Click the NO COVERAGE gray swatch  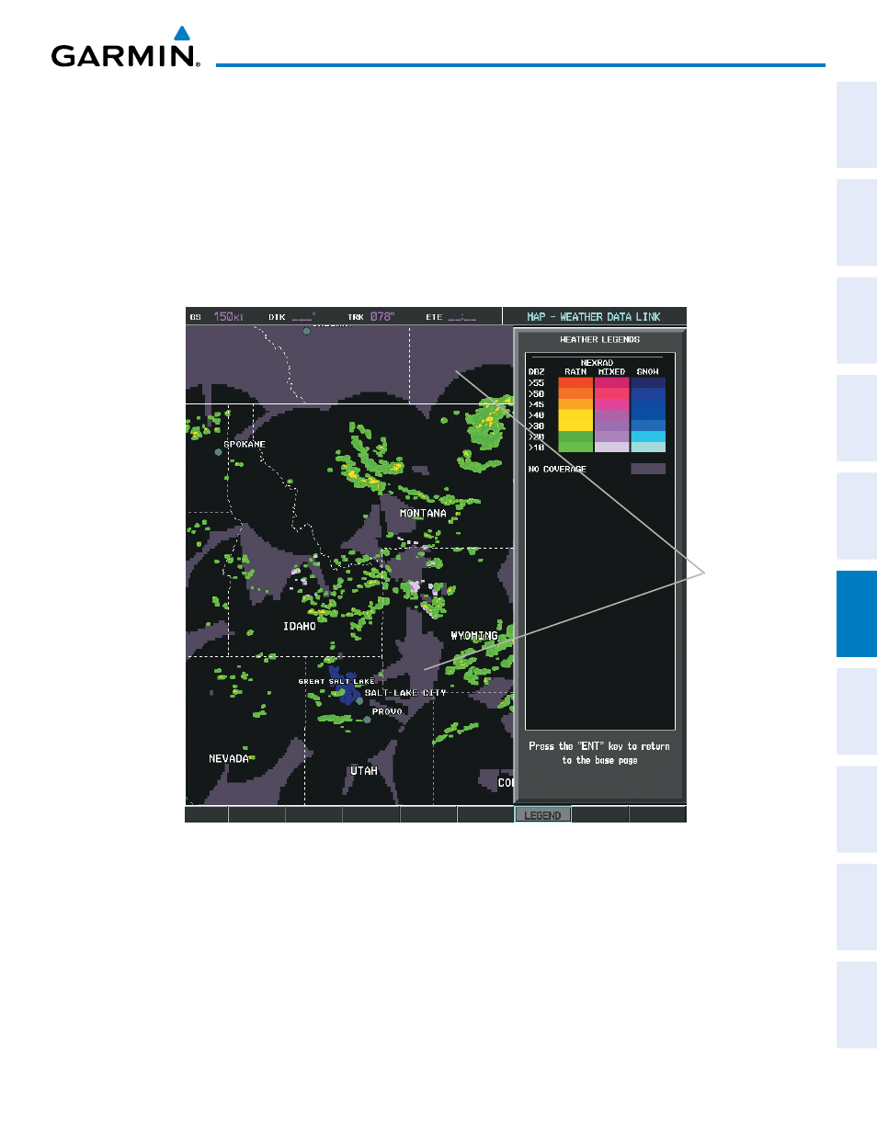(x=648, y=469)
